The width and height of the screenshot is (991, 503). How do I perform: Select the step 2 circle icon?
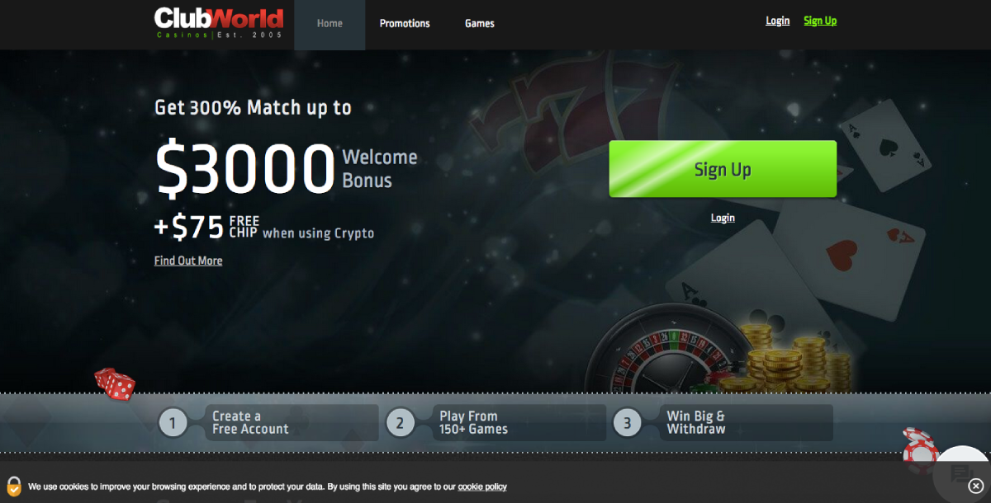point(400,424)
